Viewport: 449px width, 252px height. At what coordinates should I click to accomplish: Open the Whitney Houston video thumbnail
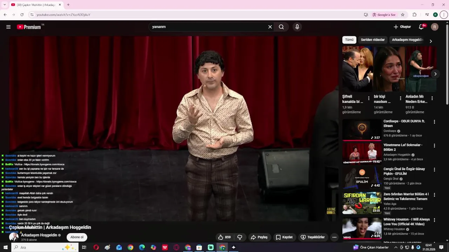[x=362, y=229]
